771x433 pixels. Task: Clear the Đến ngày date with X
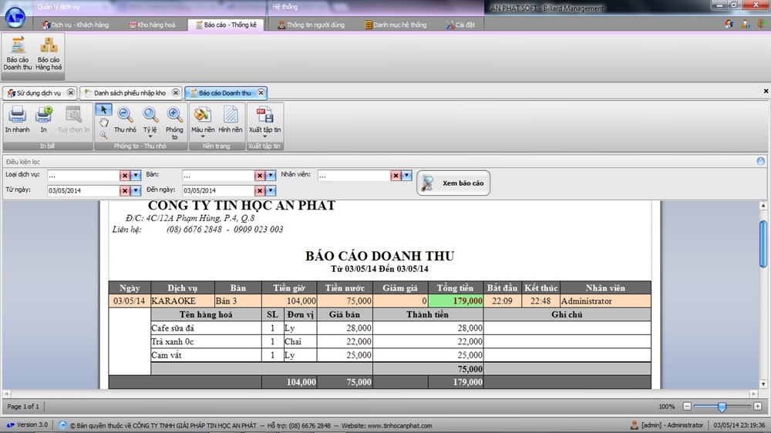click(x=260, y=191)
